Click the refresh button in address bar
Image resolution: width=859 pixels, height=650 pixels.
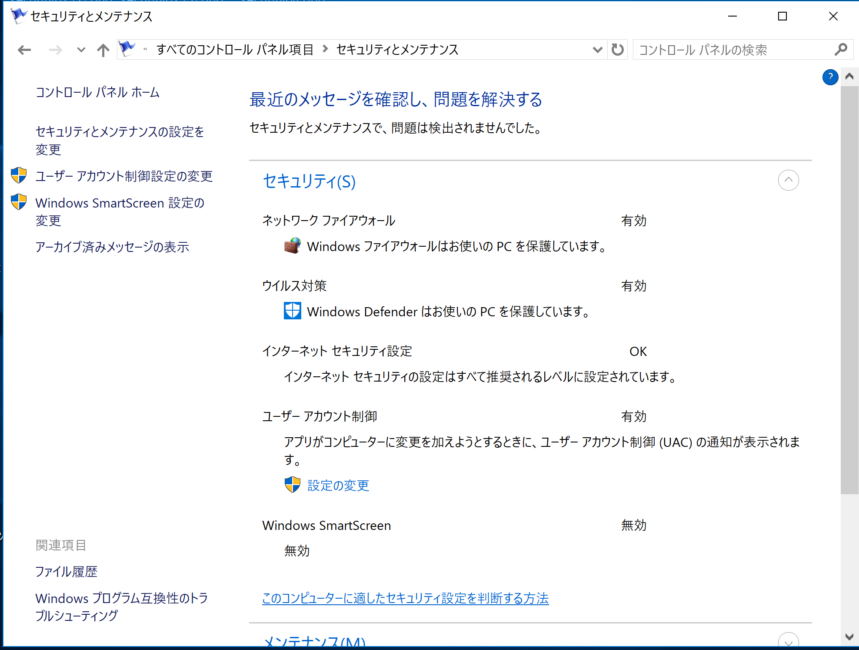coord(617,50)
